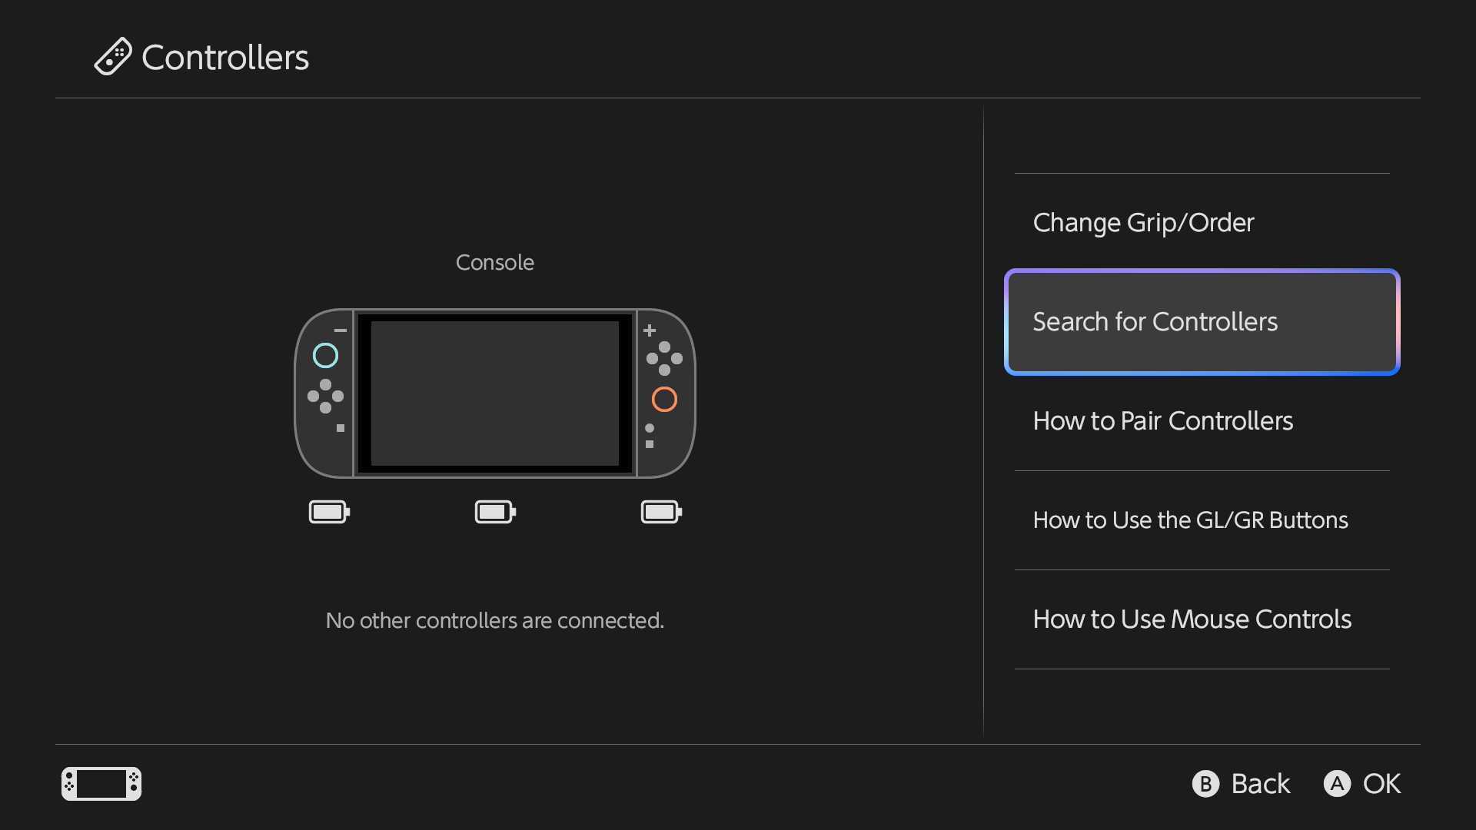This screenshot has width=1476, height=830.
Task: Click the right Joy-Con orange stick
Action: tap(664, 399)
